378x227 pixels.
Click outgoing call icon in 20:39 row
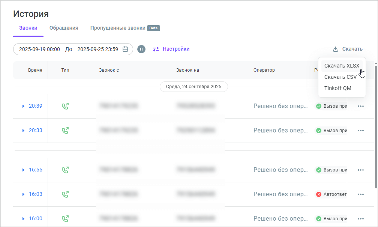pos(65,106)
